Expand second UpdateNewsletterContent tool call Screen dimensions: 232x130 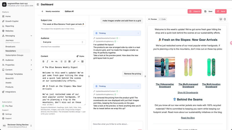(107, 91)
